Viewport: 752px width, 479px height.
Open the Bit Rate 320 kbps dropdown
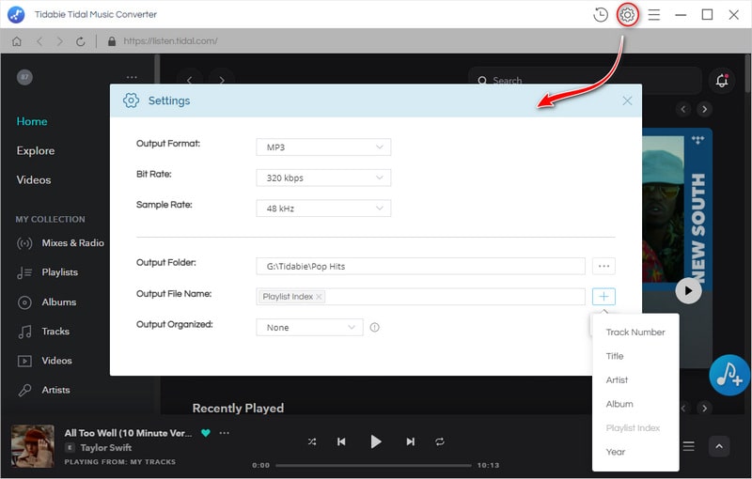(x=323, y=178)
